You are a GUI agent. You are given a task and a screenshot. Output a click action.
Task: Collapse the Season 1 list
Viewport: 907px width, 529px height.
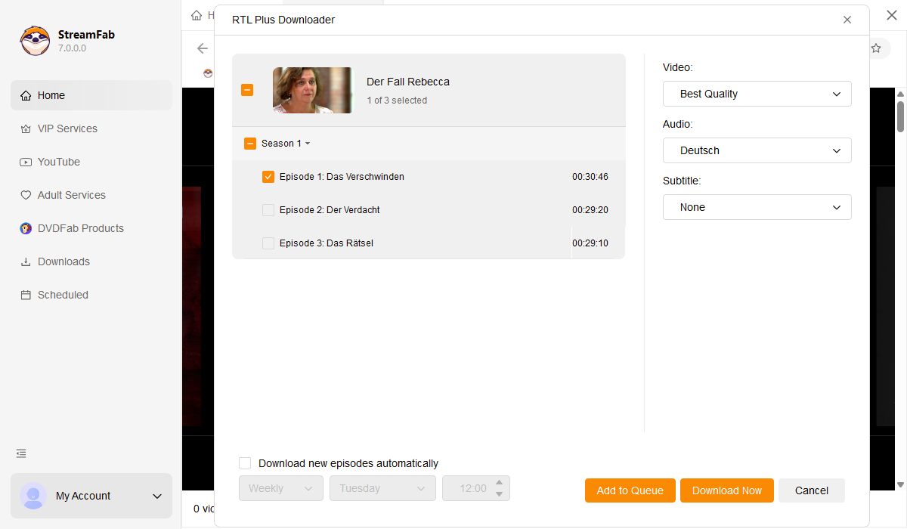click(308, 144)
